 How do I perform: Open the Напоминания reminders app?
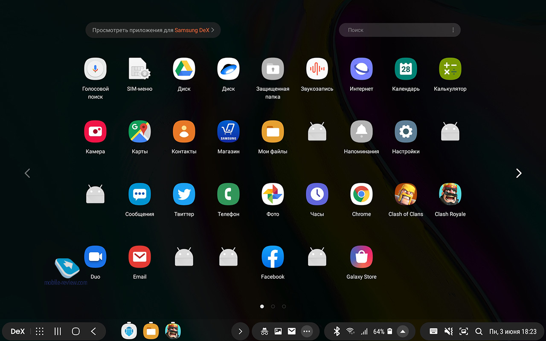361,132
